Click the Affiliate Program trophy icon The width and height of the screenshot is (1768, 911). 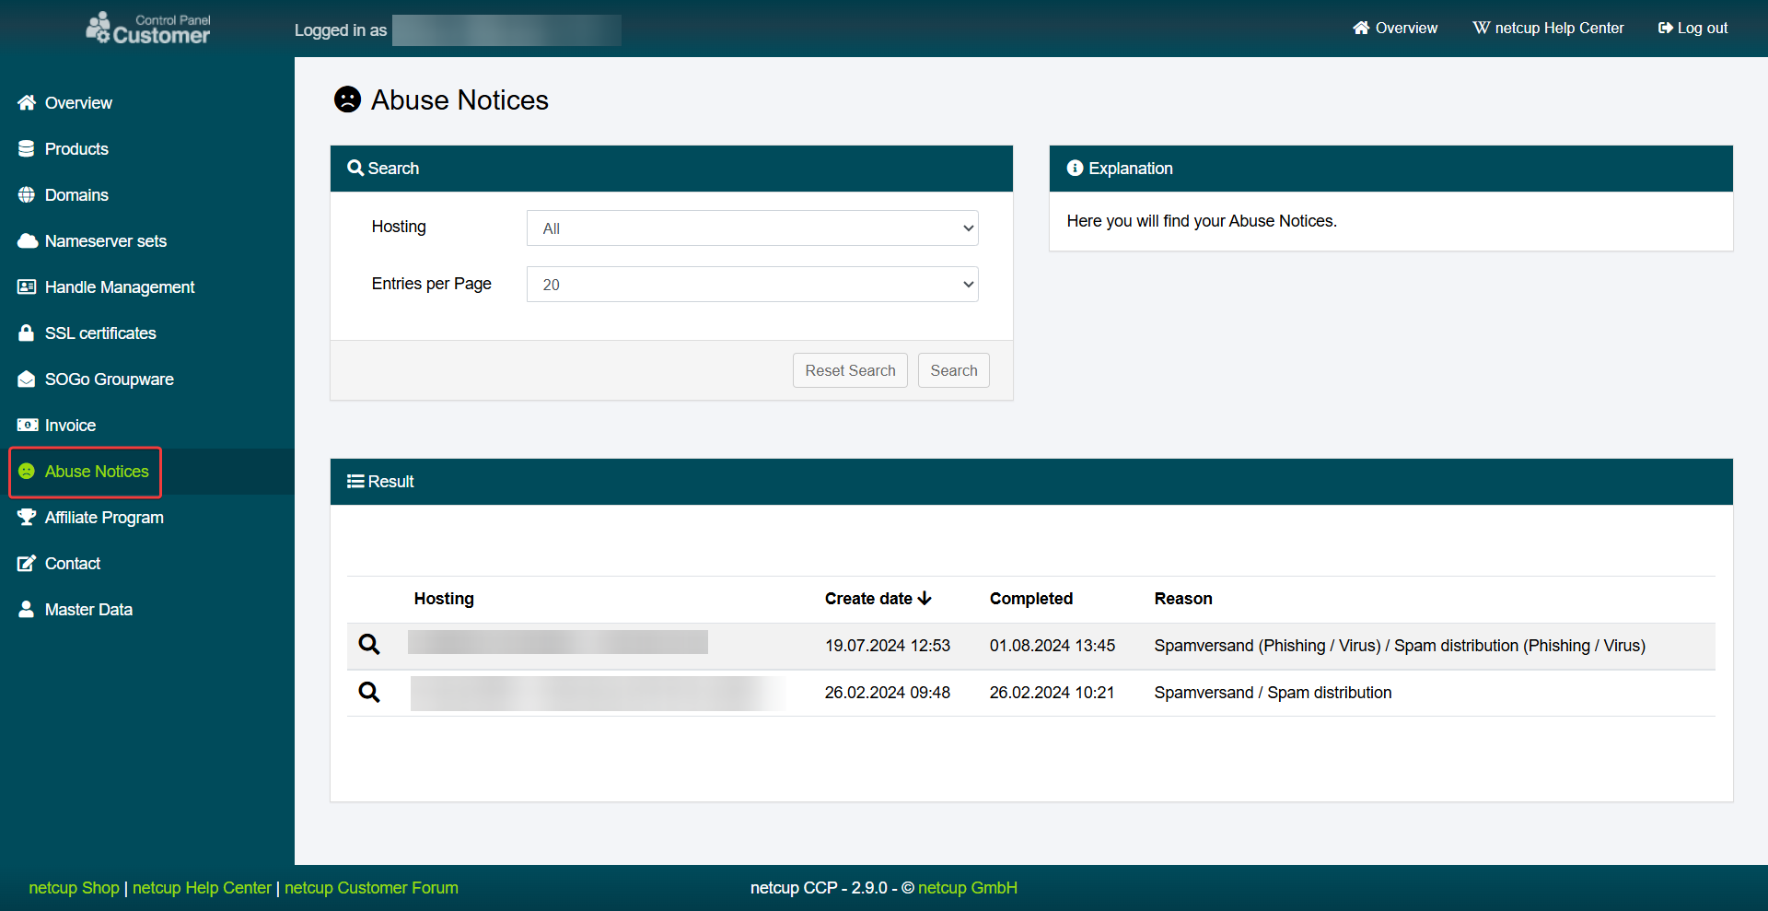(27, 518)
